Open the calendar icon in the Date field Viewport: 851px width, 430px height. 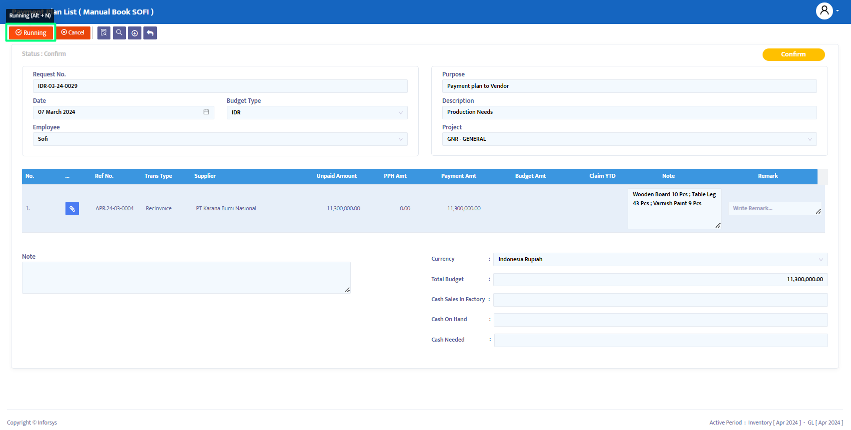pyautogui.click(x=206, y=112)
